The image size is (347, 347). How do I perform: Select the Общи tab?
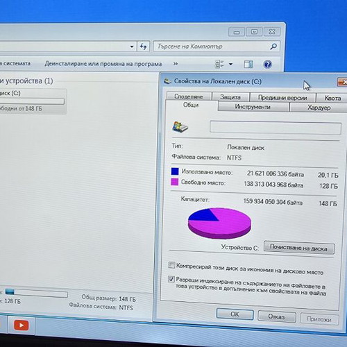[191, 105]
